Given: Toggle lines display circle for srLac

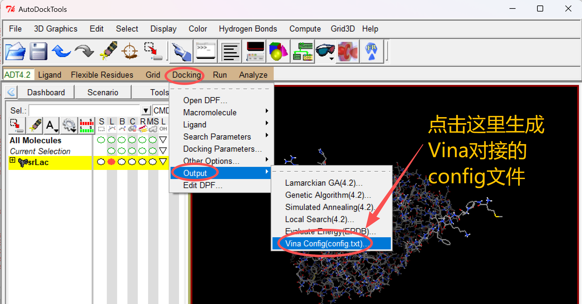Looking at the screenshot, I should click(x=111, y=162).
